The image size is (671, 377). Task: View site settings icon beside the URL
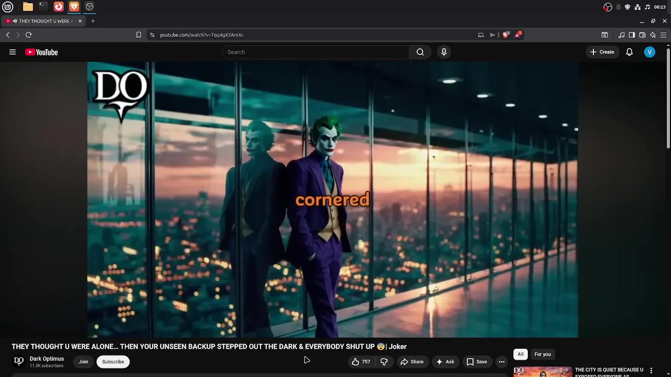pyautogui.click(x=152, y=35)
